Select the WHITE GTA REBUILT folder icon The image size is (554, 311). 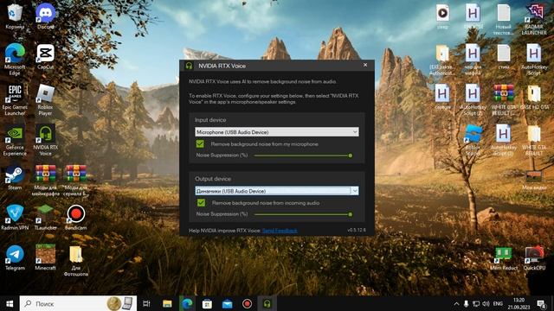click(534, 140)
